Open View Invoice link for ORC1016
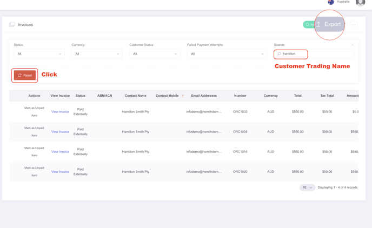 point(60,152)
